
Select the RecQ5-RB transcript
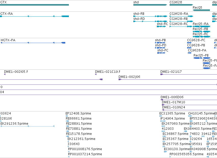(201, 32)
